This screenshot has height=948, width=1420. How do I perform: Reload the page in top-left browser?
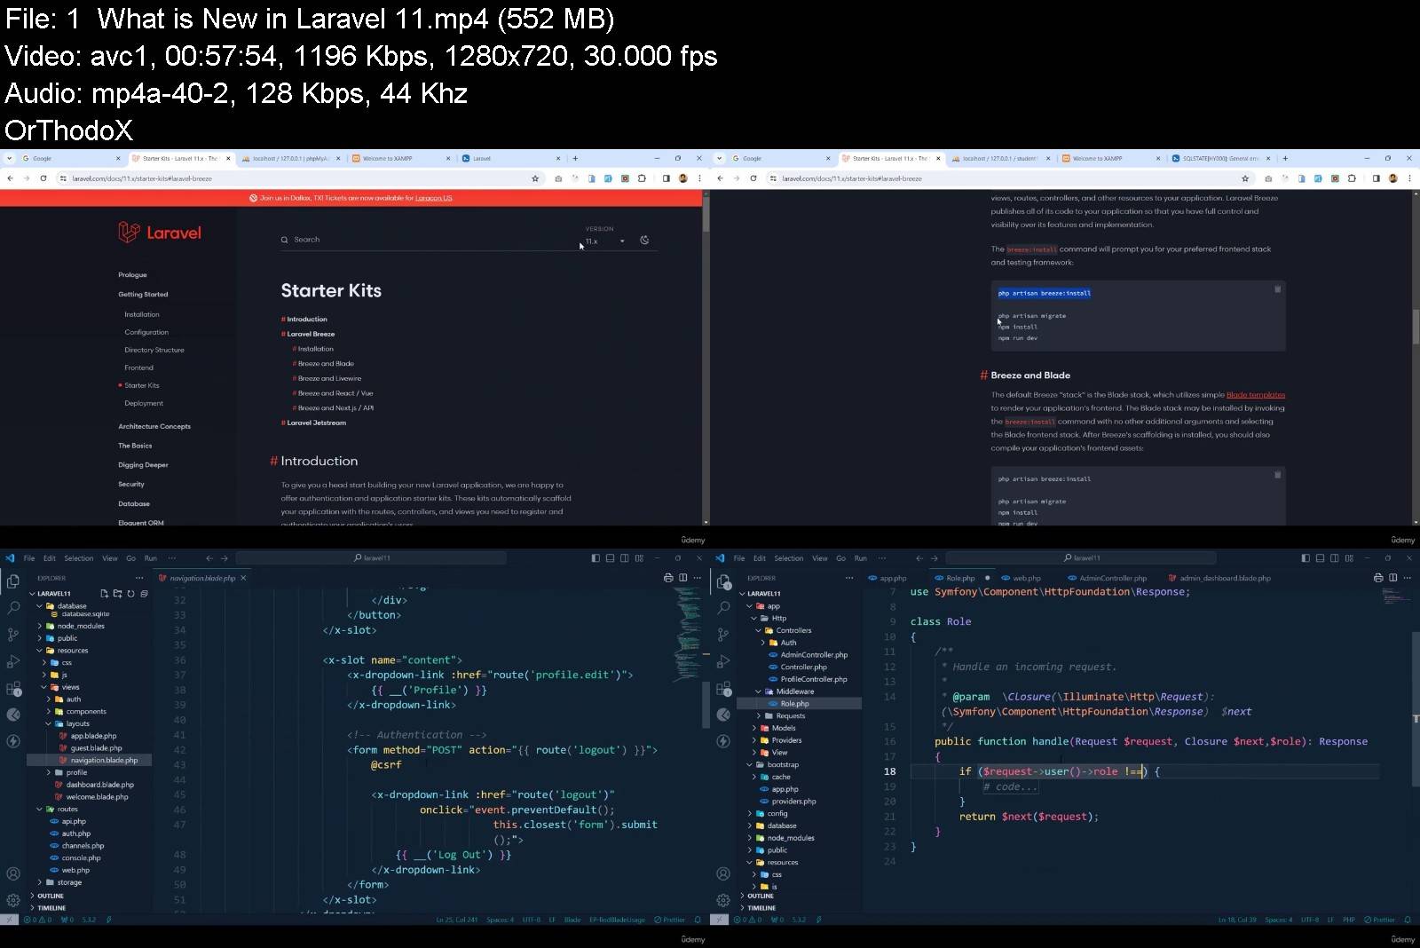click(43, 178)
